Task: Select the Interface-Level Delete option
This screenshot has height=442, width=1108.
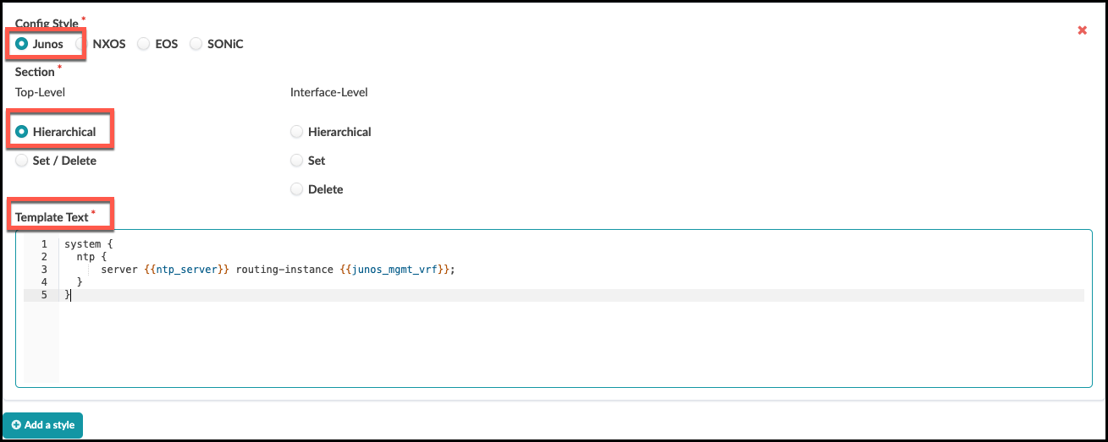Action: tap(296, 189)
